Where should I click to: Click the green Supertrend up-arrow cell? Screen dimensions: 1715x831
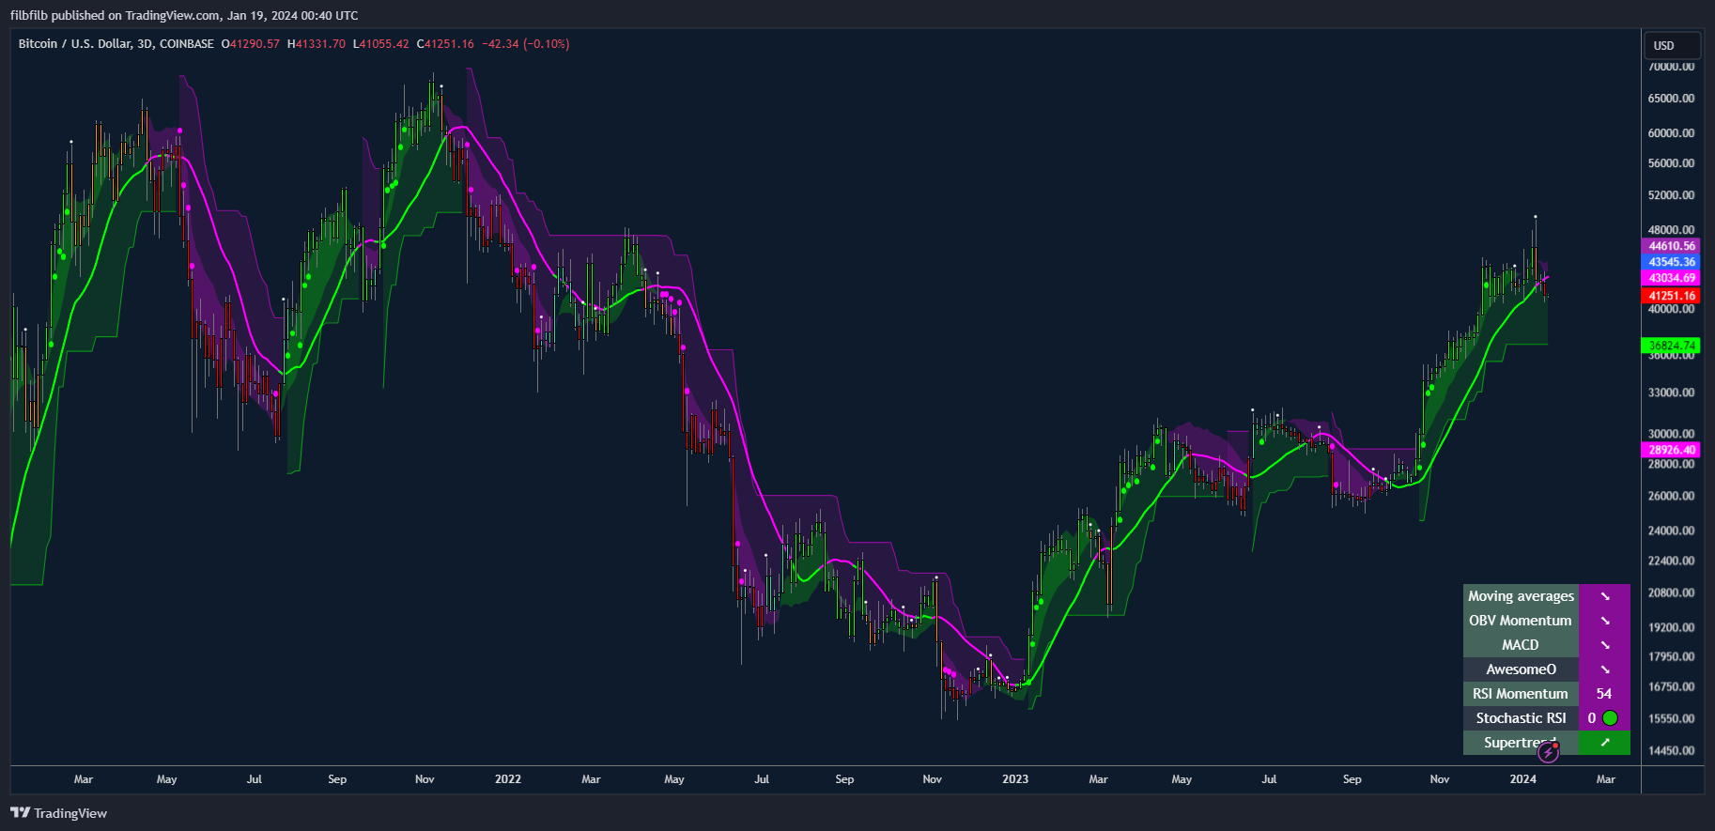[1604, 743]
